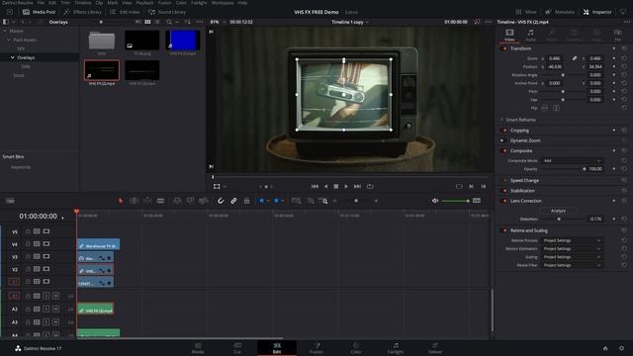Open the audio Mixer level meter icon
This screenshot has height=356, width=633.
477,201
